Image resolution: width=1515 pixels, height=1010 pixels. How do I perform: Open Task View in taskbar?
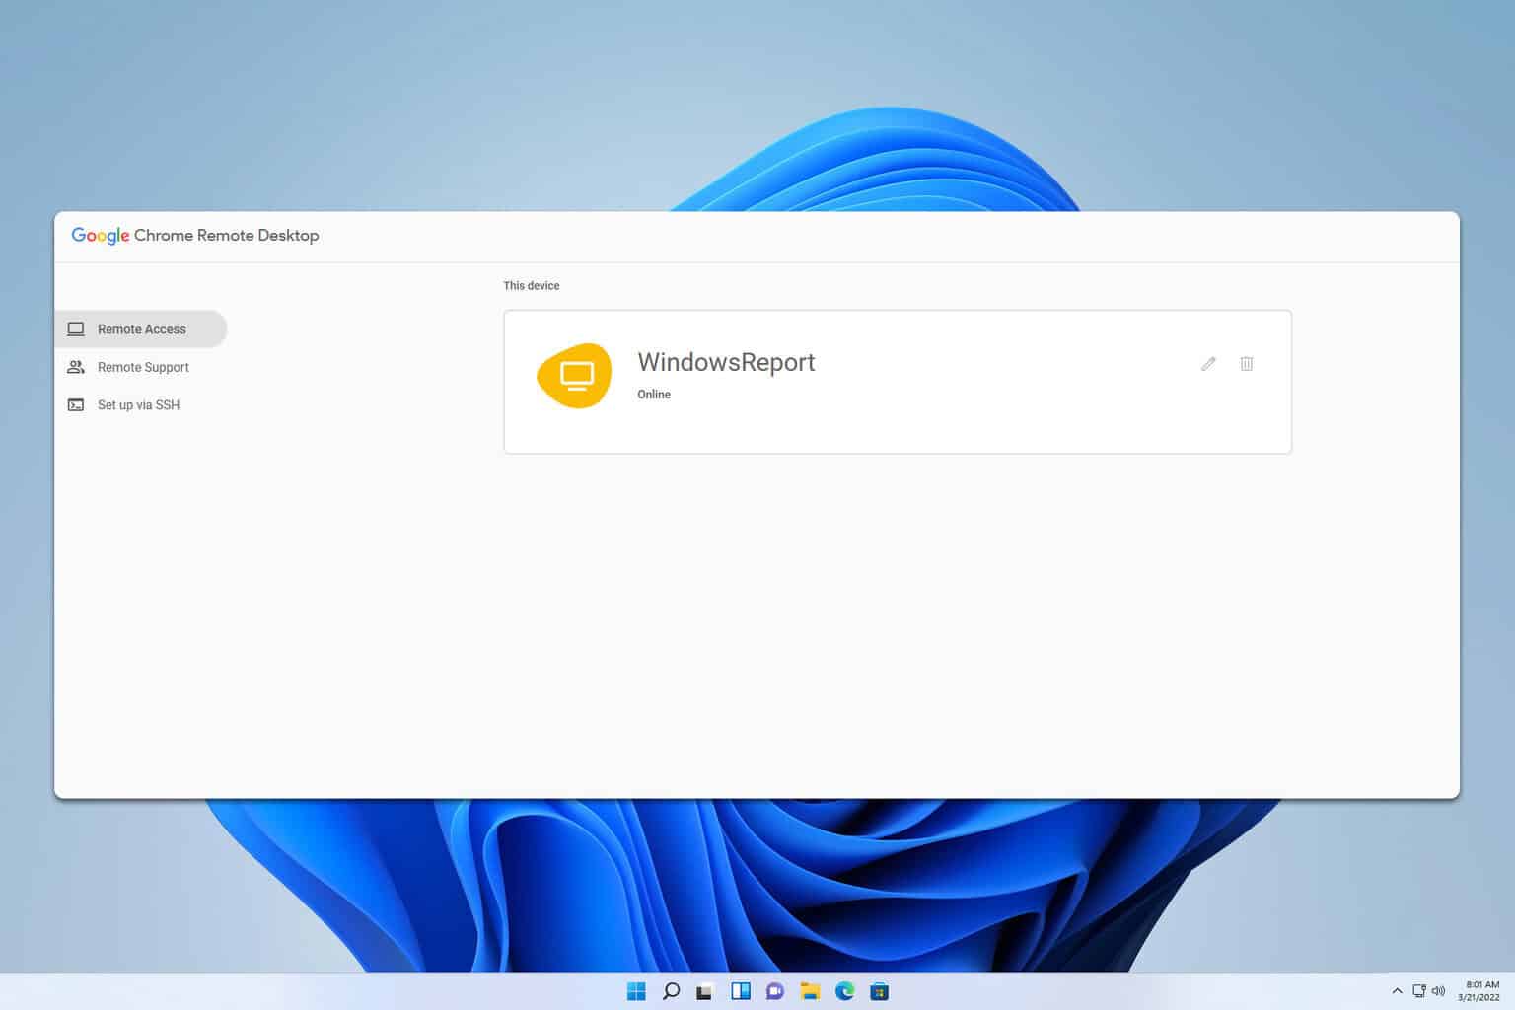click(x=704, y=991)
